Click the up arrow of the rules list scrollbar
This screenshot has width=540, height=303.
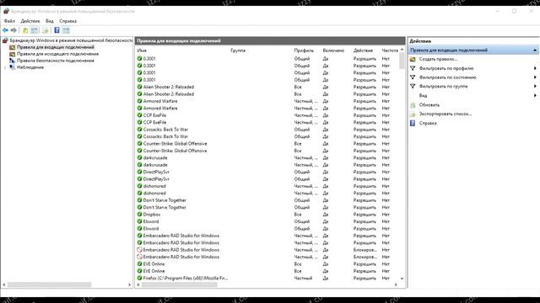coord(402,50)
